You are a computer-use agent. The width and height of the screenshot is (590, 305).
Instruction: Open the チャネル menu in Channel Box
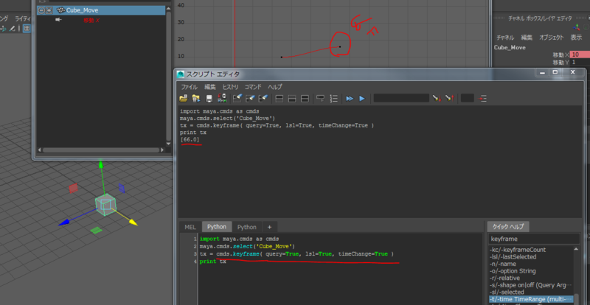click(505, 38)
